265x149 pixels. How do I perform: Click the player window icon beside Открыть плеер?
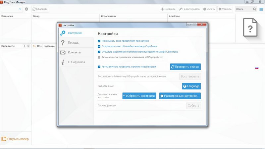pos(4,139)
